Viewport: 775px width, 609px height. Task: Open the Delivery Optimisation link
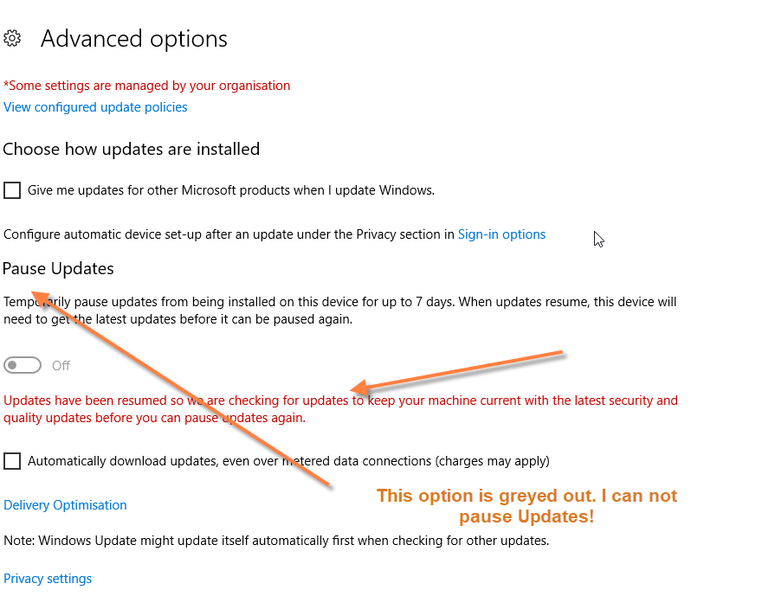point(65,505)
